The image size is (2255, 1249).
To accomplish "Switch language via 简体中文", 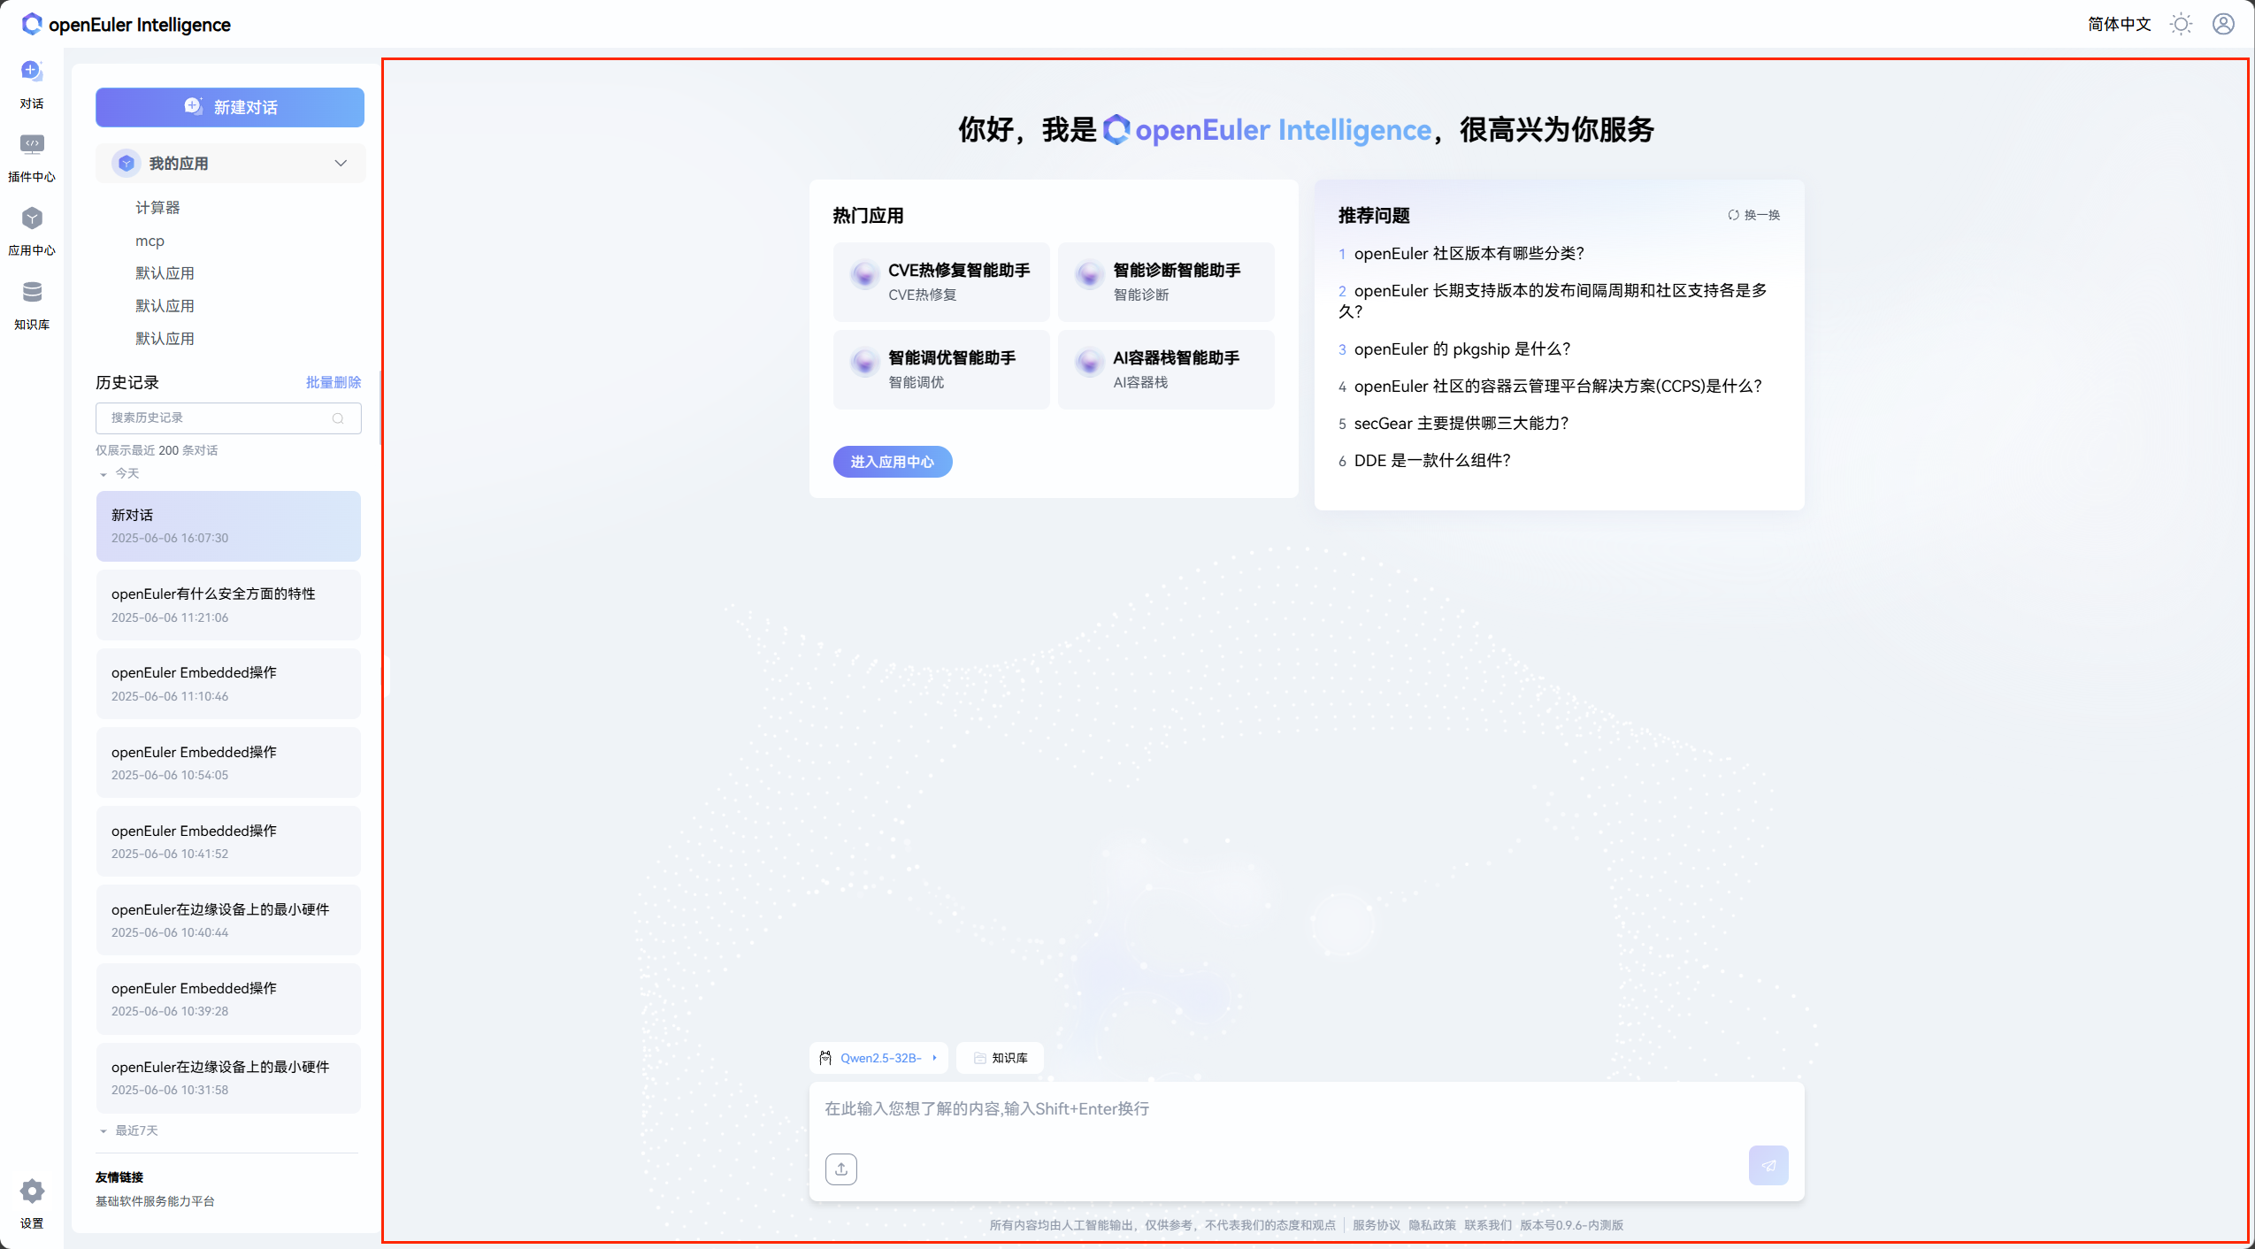I will click(x=2119, y=24).
